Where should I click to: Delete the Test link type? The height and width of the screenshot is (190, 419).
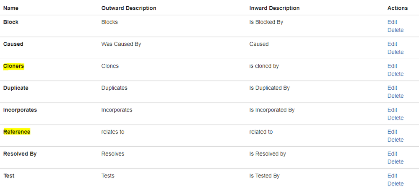396,184
